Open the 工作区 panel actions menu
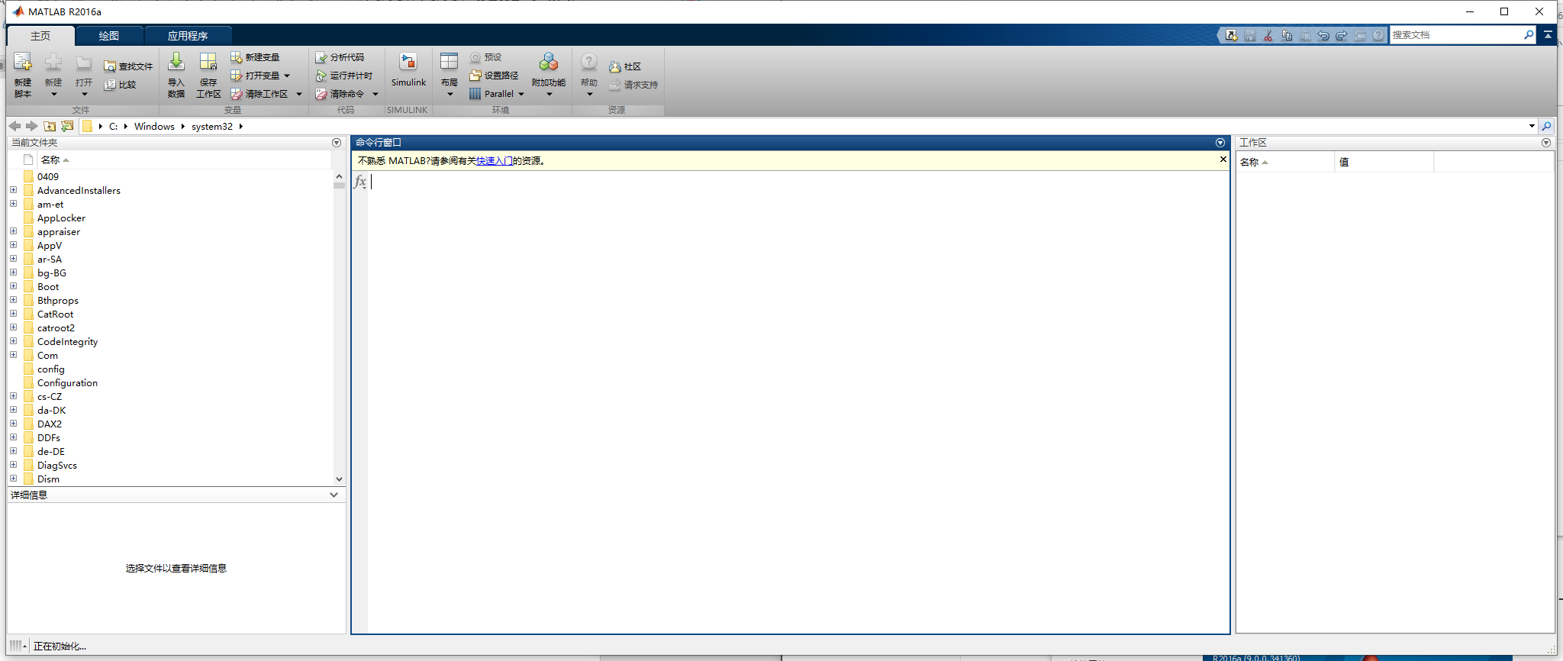Image resolution: width=1563 pixels, height=661 pixels. [1546, 143]
